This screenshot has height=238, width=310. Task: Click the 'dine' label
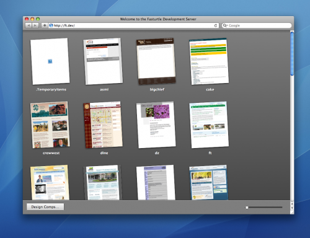[104, 153]
